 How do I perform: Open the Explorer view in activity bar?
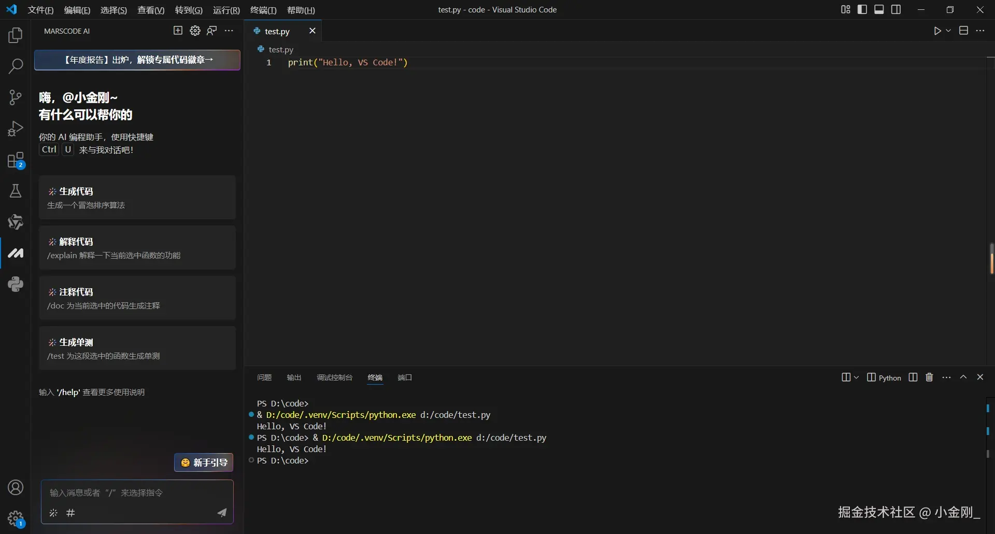tap(16, 35)
